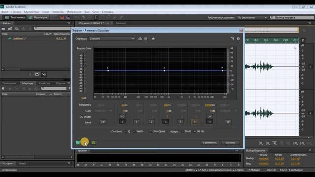Click band 3 control point on EQ graph
This screenshot has height=177, width=315.
click(x=164, y=71)
